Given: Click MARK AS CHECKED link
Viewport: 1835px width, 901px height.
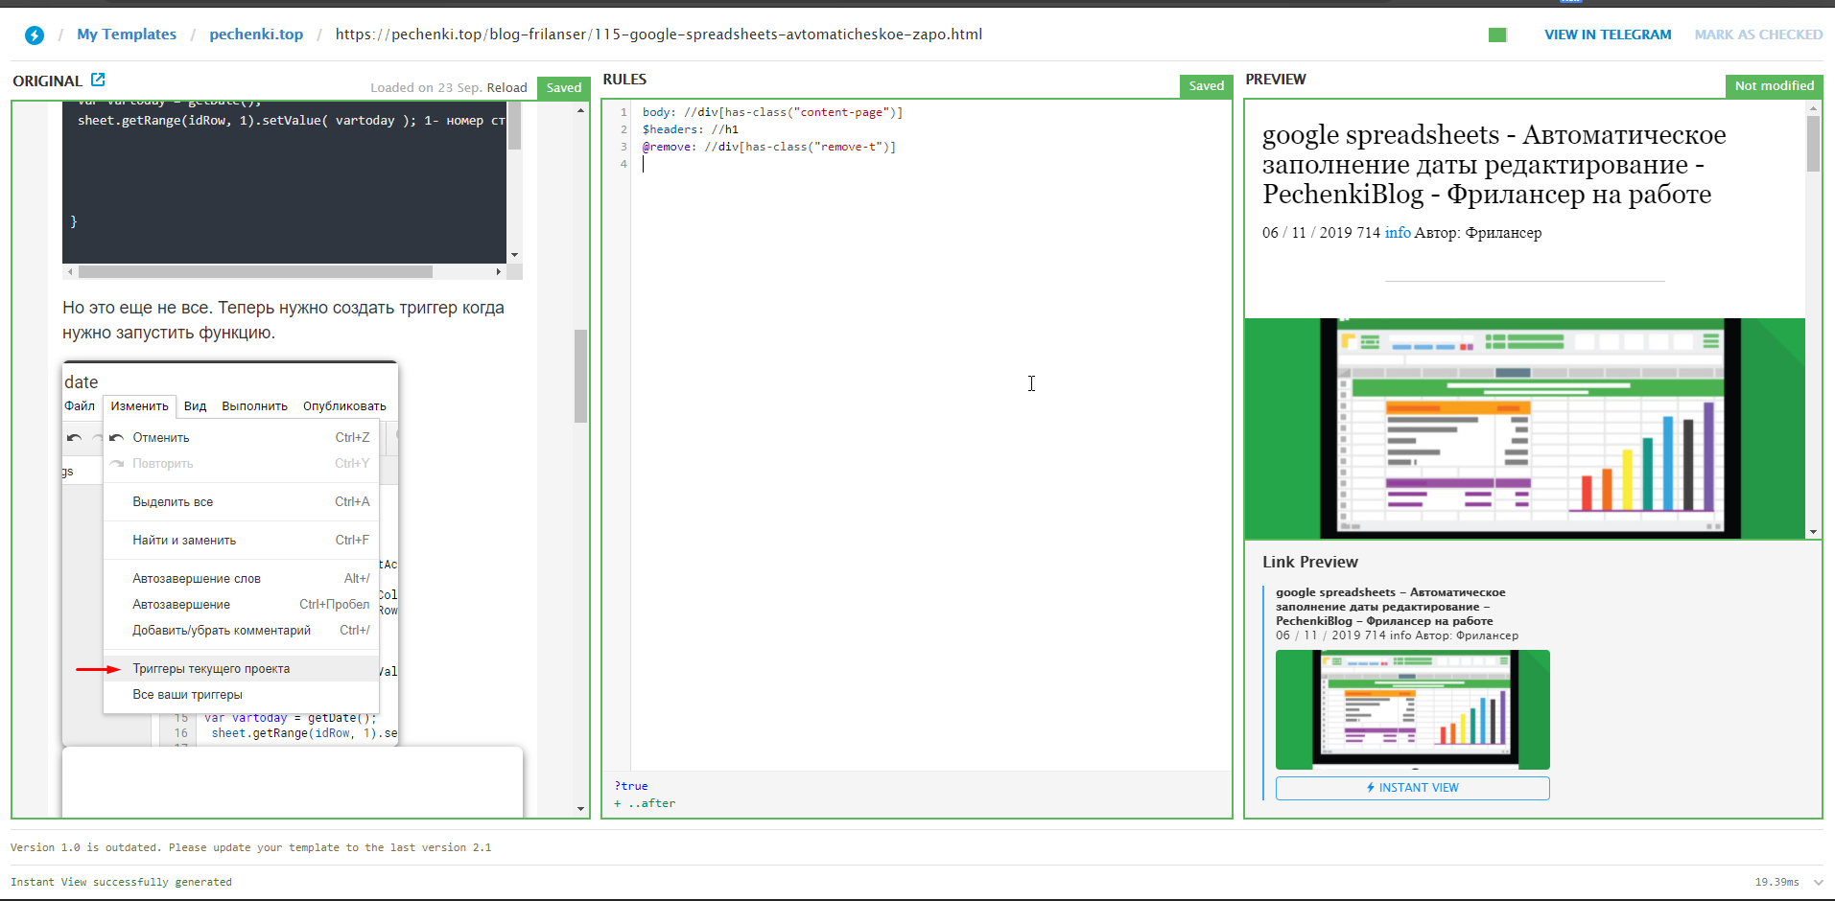Looking at the screenshot, I should tap(1758, 35).
